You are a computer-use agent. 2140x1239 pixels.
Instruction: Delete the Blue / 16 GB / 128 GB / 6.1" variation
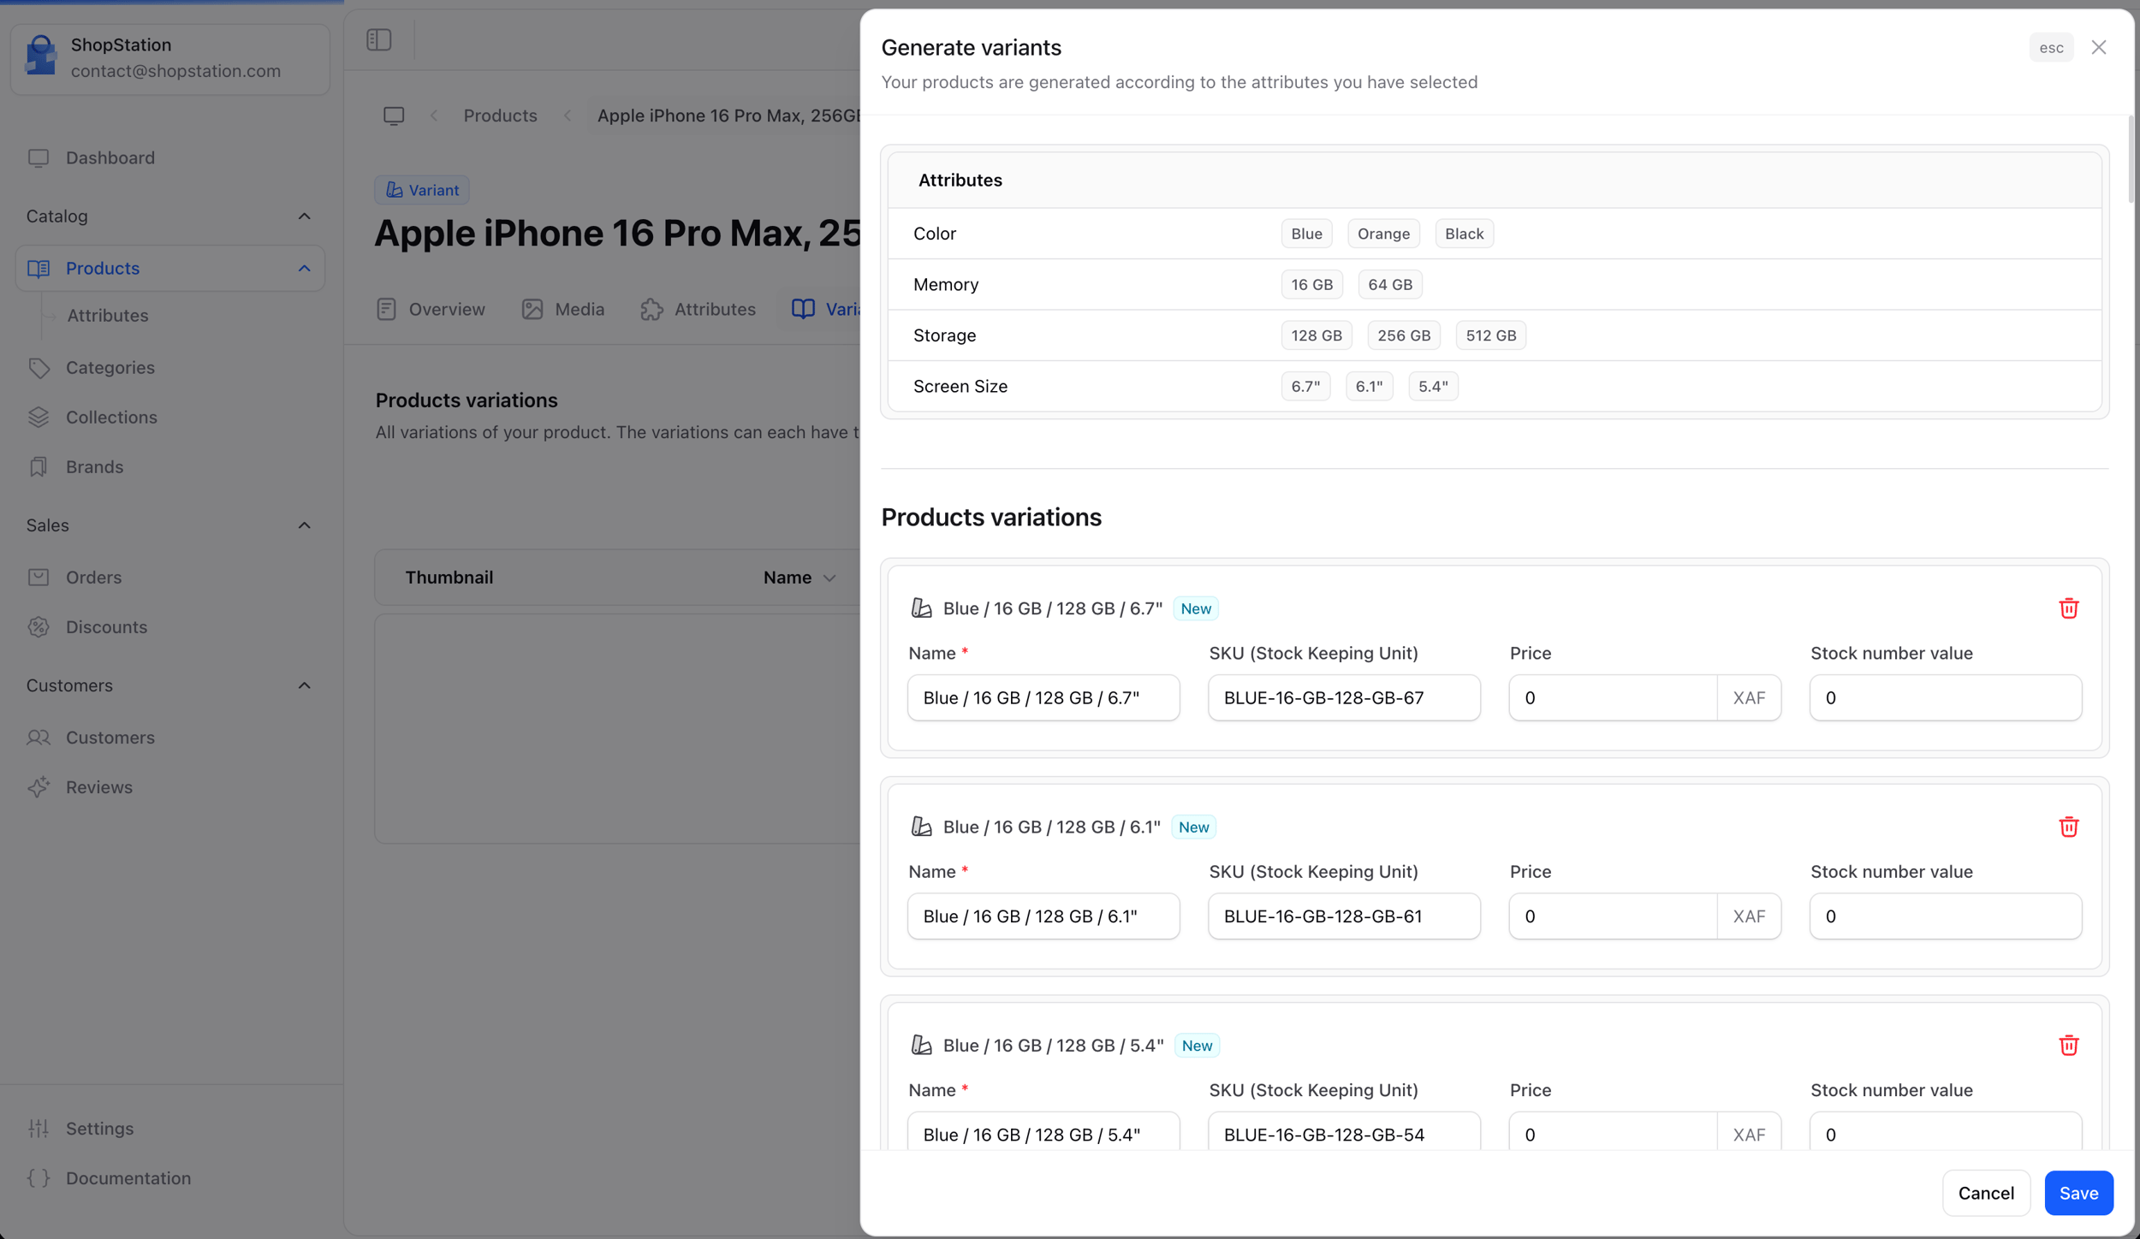point(2068,826)
